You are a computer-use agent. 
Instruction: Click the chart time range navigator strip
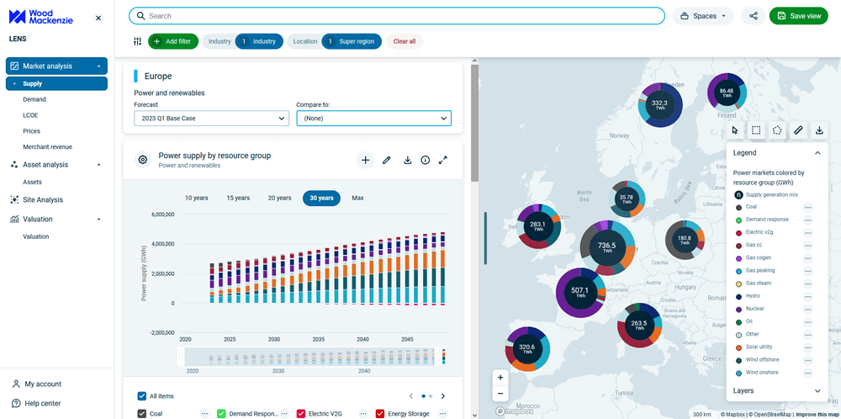pos(312,356)
